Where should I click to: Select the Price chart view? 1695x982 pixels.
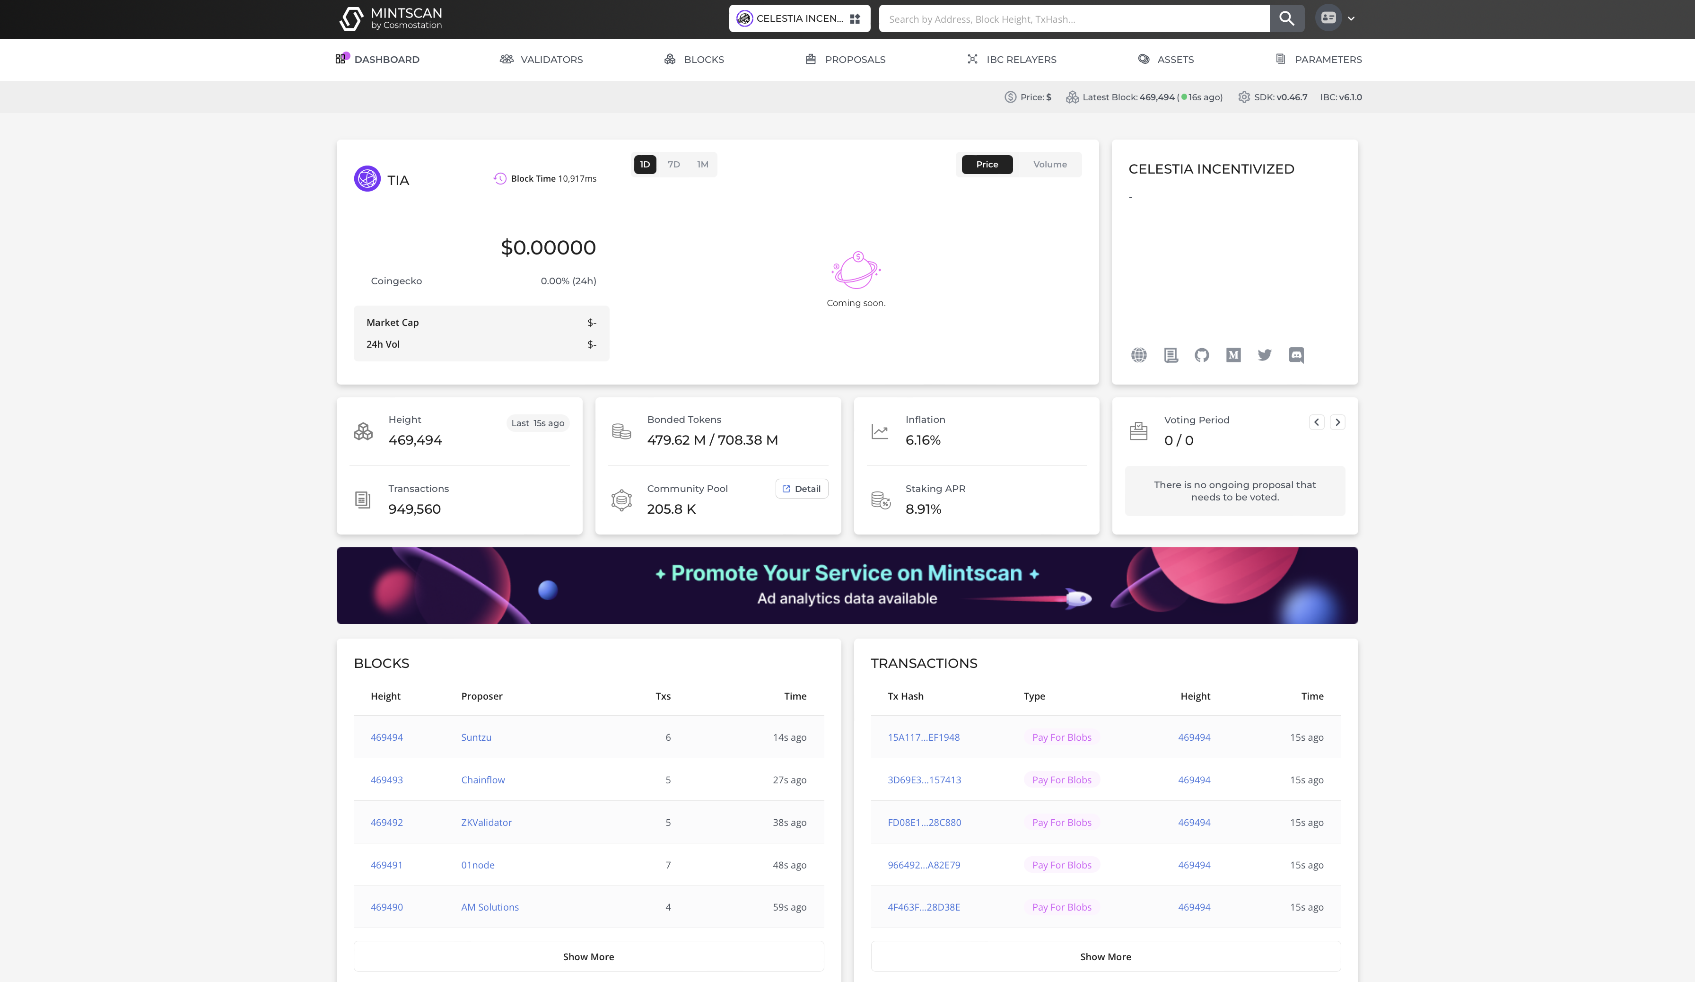point(986,164)
